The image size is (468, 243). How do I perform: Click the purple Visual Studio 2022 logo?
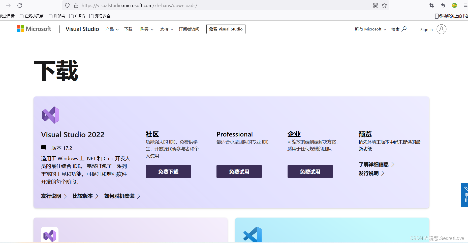[50, 115]
